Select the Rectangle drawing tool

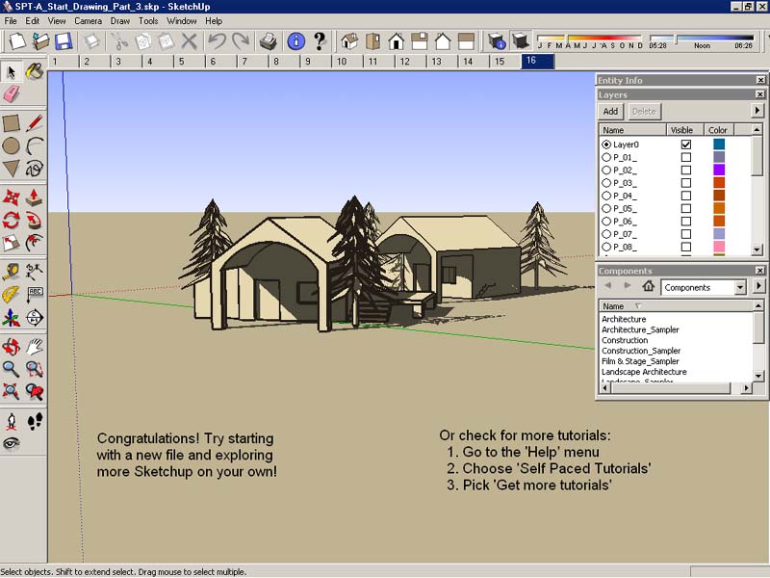[x=12, y=123]
